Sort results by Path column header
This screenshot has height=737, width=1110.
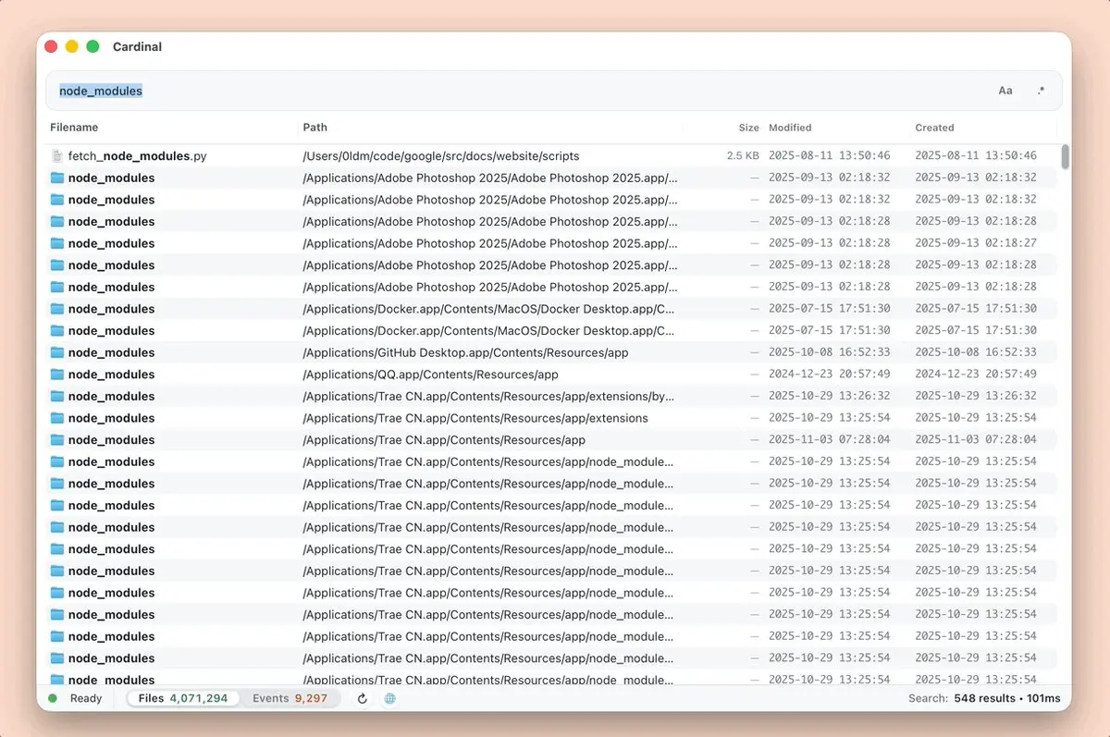tap(315, 128)
